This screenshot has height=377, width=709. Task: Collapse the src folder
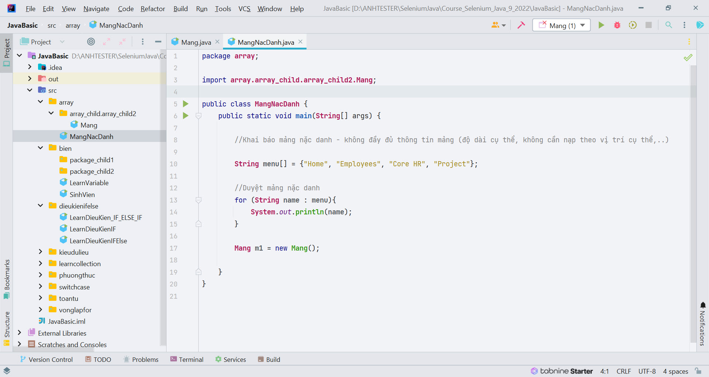pyautogui.click(x=30, y=90)
